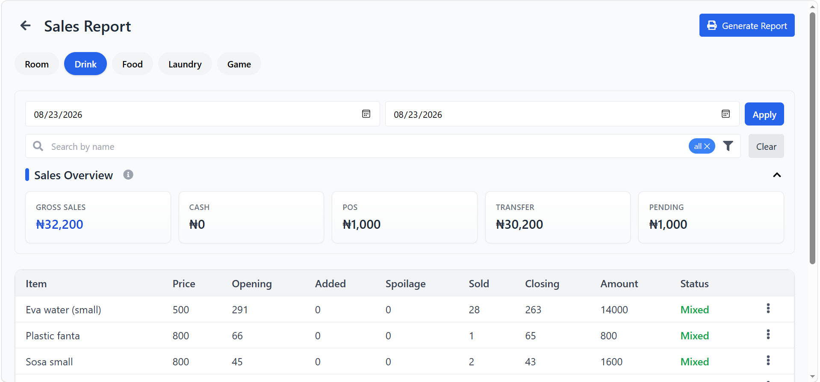
Task: Open the filter funnel icon
Action: [728, 146]
